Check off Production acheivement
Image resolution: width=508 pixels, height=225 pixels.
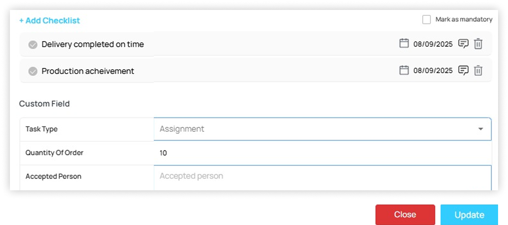[x=33, y=71]
